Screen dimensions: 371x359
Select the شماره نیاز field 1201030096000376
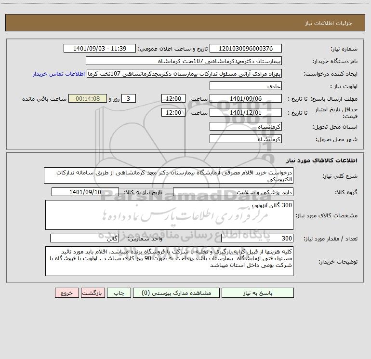tap(246, 48)
